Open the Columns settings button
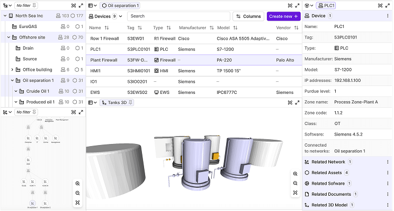 tap(248, 16)
